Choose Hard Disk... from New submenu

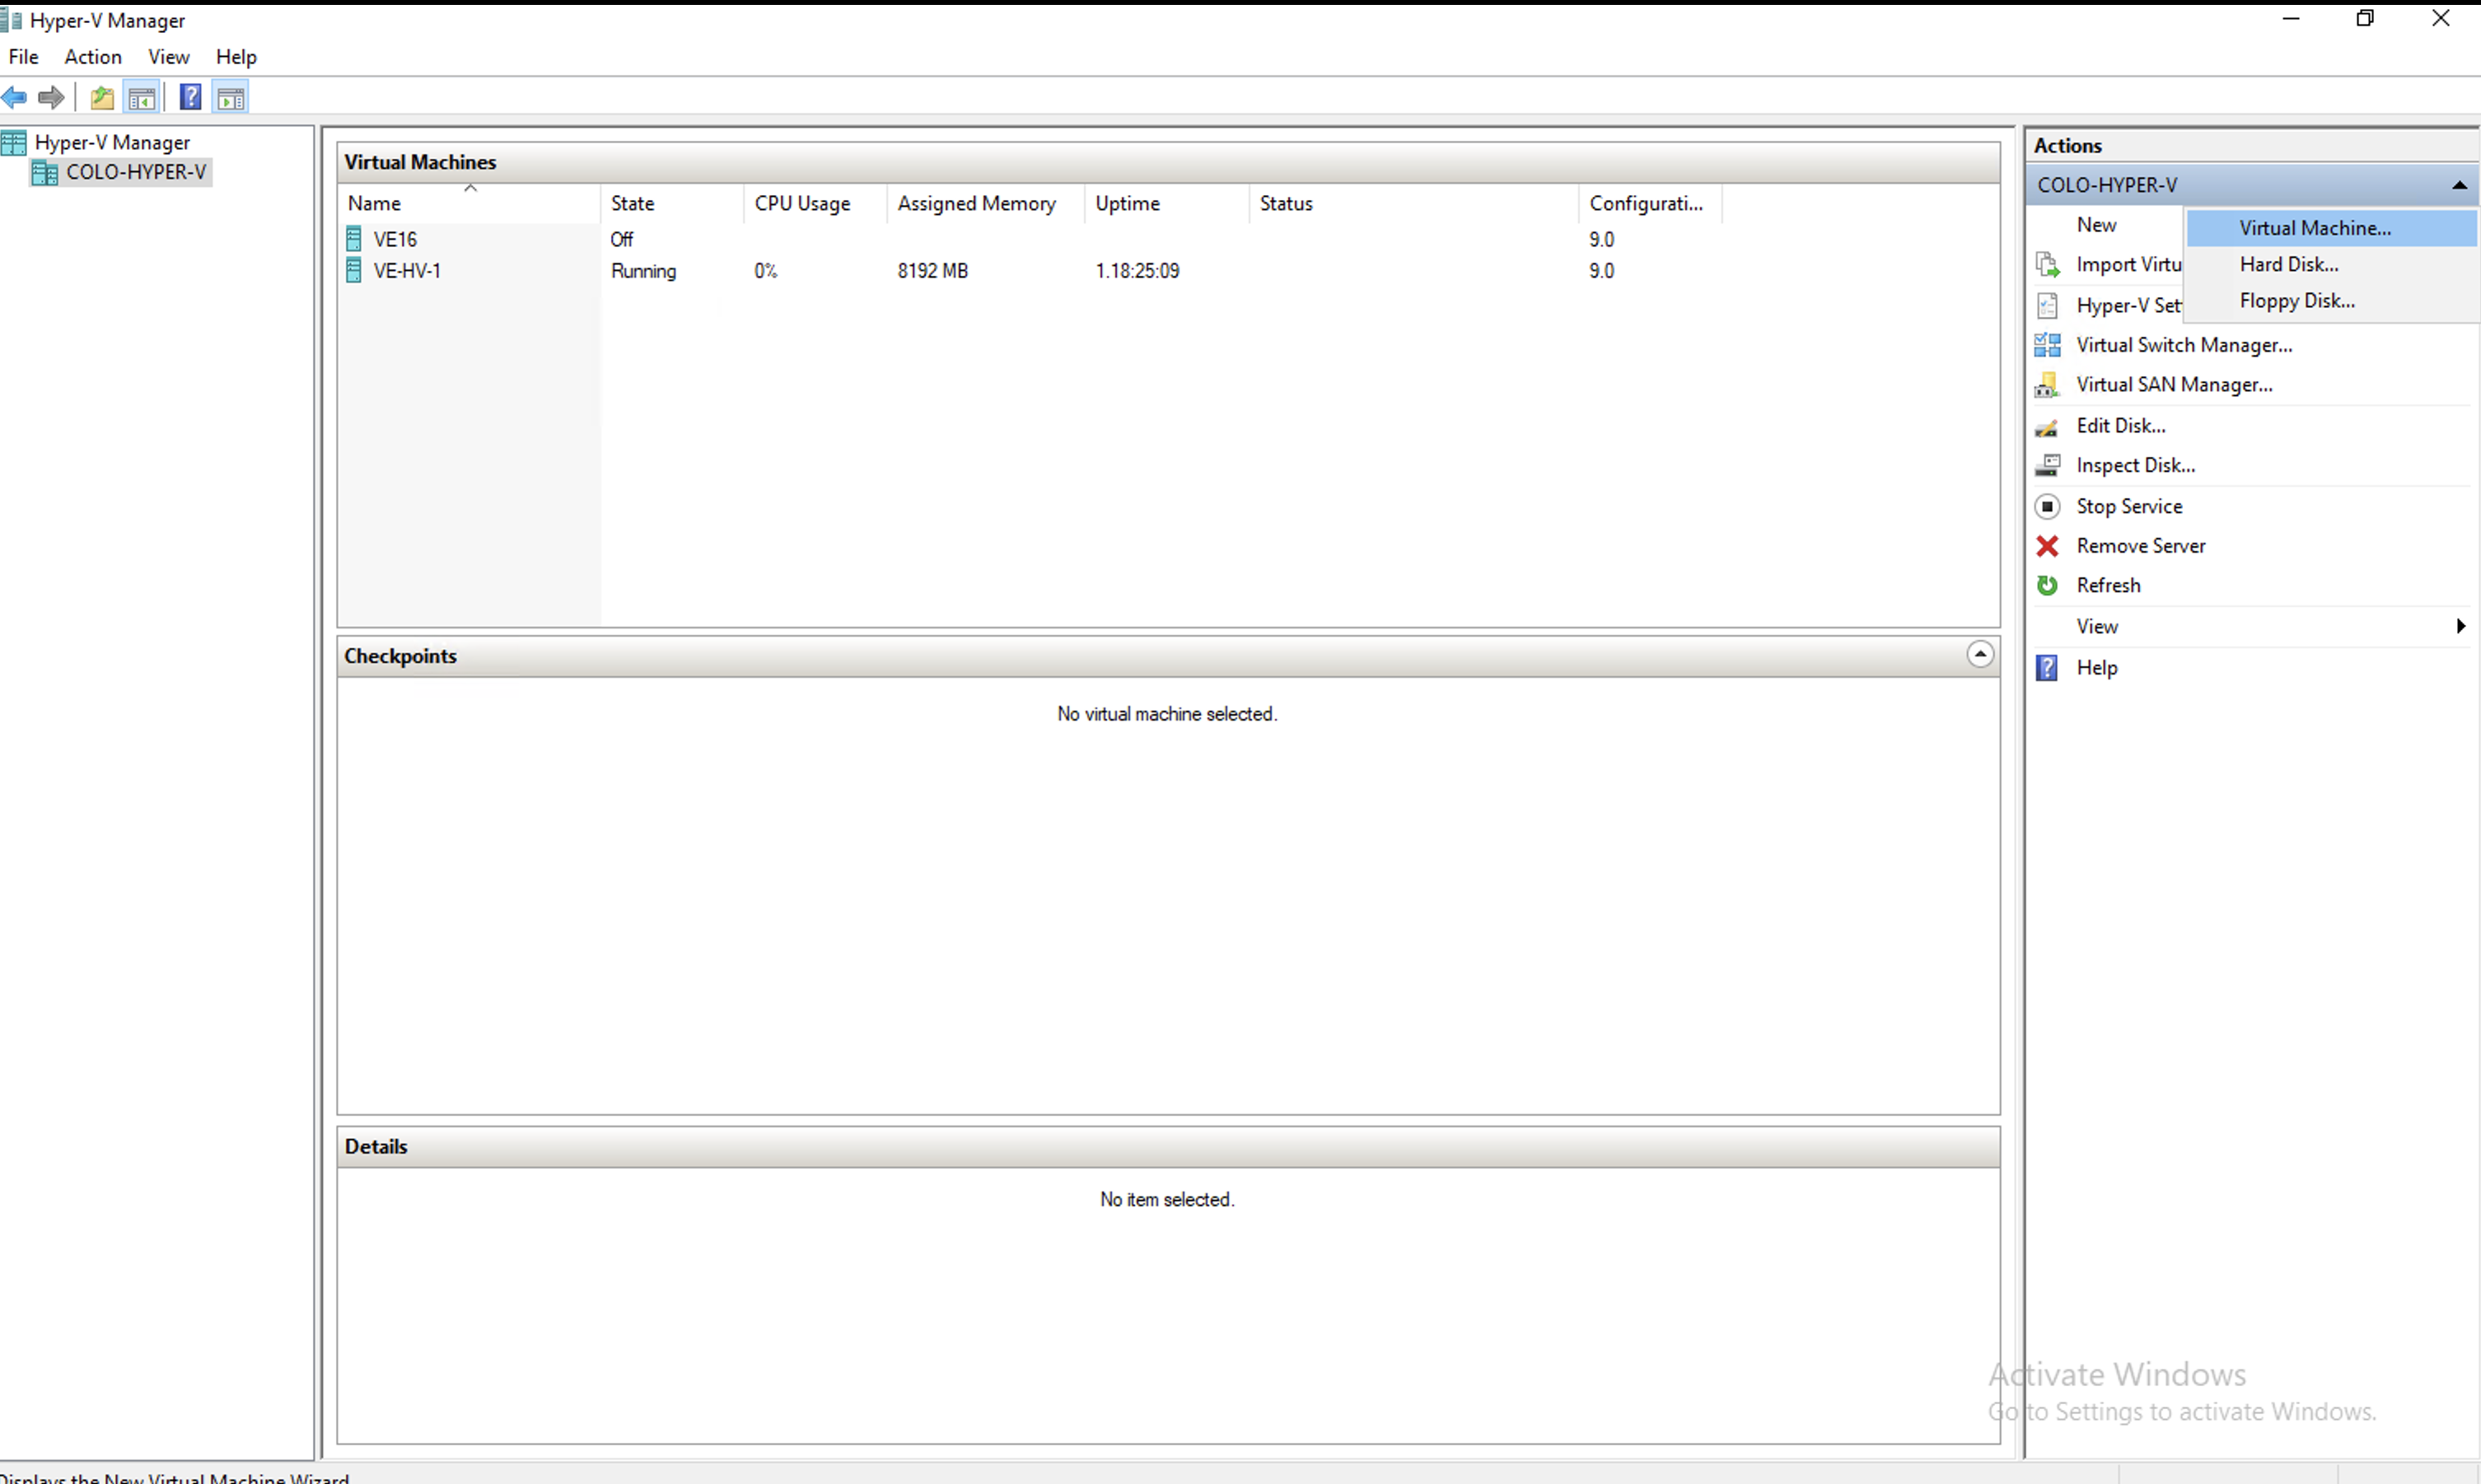pos(2288,265)
